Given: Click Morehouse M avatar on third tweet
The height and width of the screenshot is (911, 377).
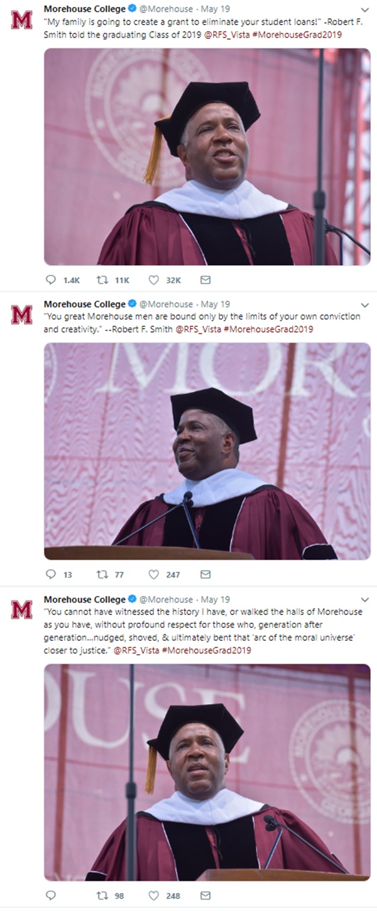Looking at the screenshot, I should point(21,609).
